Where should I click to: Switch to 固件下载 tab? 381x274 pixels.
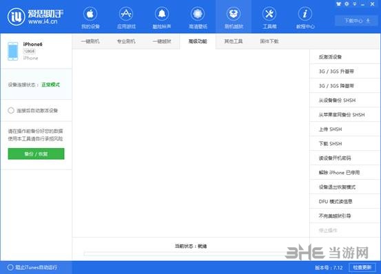coord(269,41)
